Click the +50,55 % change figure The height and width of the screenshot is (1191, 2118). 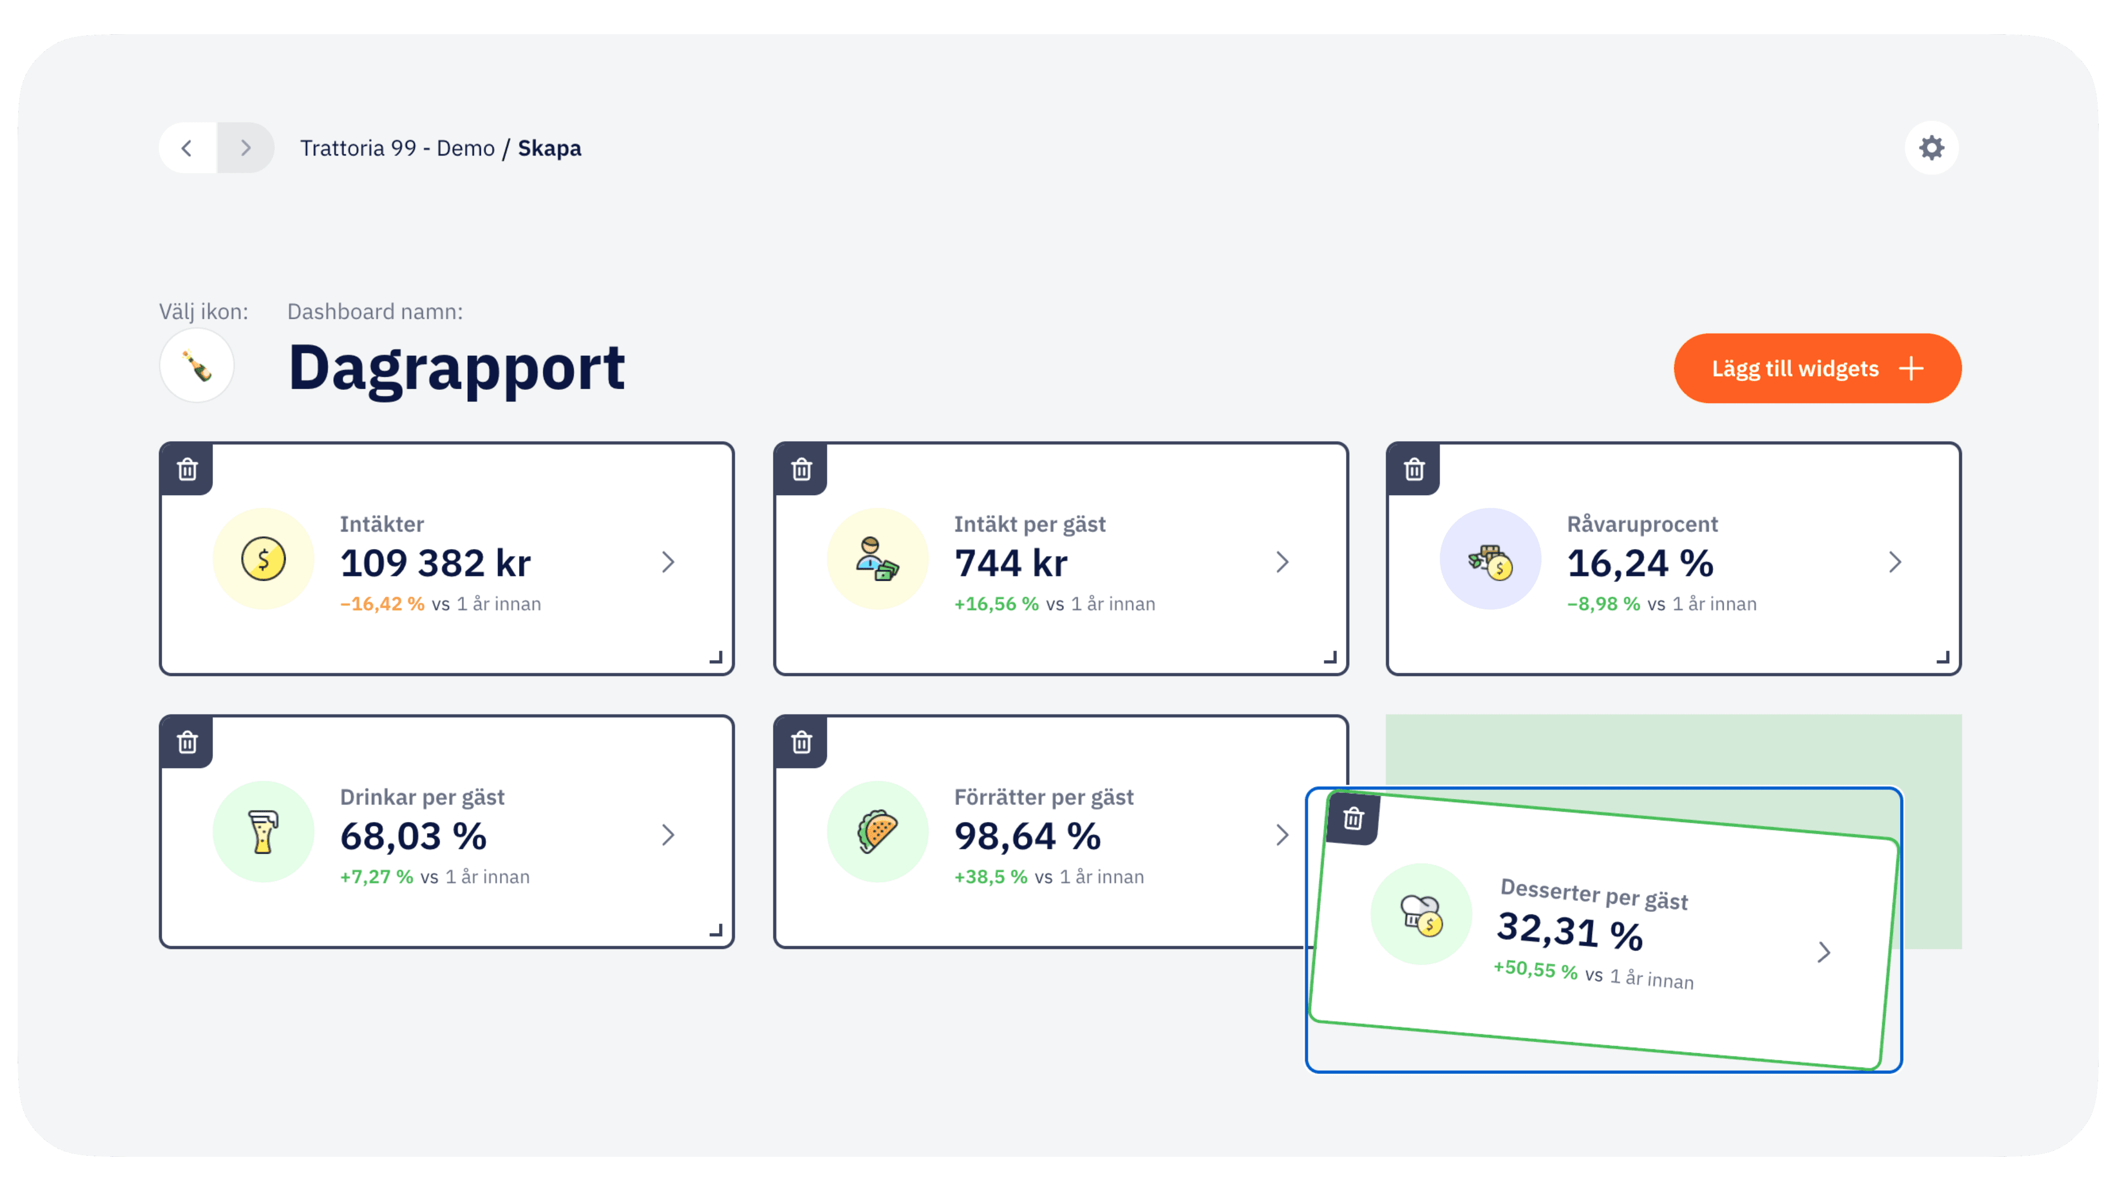(1535, 969)
